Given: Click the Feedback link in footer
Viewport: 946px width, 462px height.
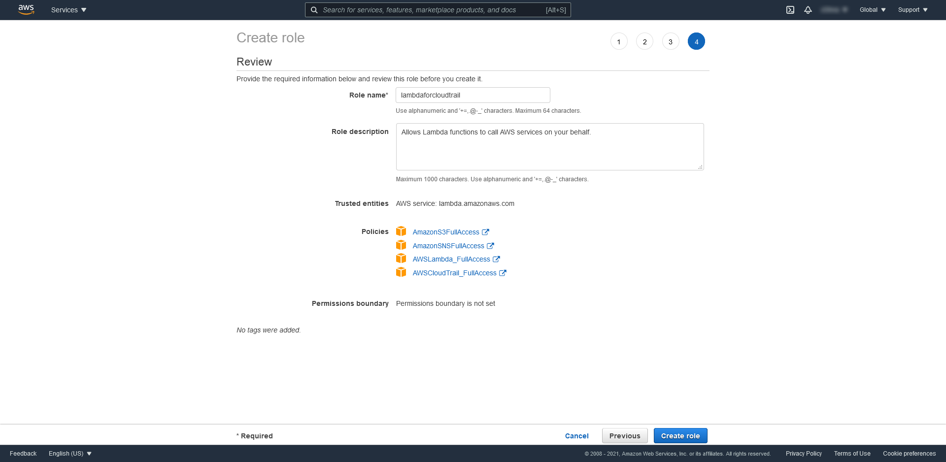Looking at the screenshot, I should (x=23, y=454).
